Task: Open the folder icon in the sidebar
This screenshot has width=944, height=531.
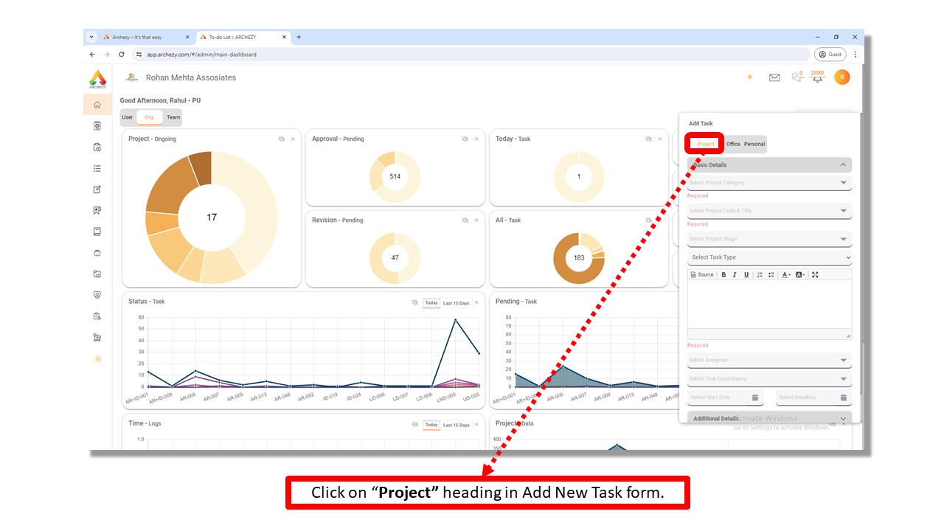Action: pos(97,274)
